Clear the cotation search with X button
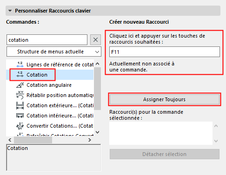Image resolution: width=226 pixels, height=175 pixels. tap(95, 40)
